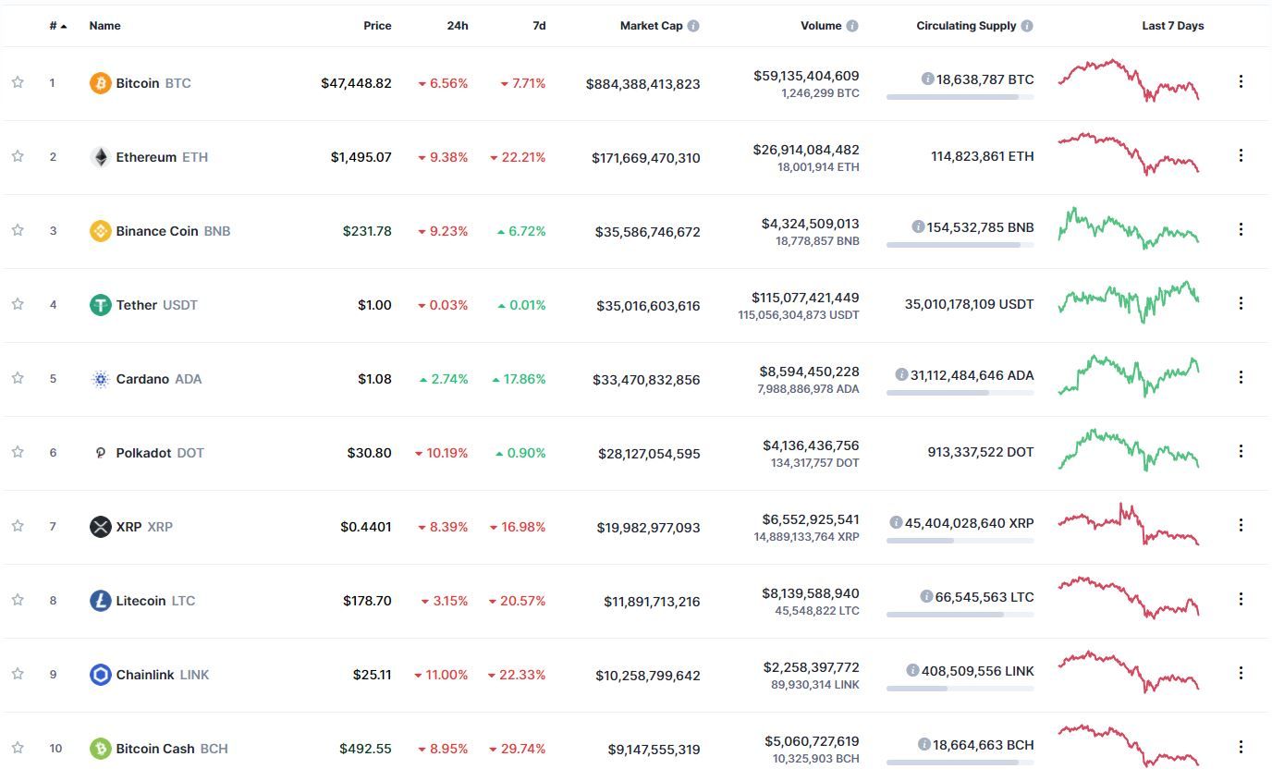1272x781 pixels.
Task: Sort the table by Name column
Action: pyautogui.click(x=104, y=26)
